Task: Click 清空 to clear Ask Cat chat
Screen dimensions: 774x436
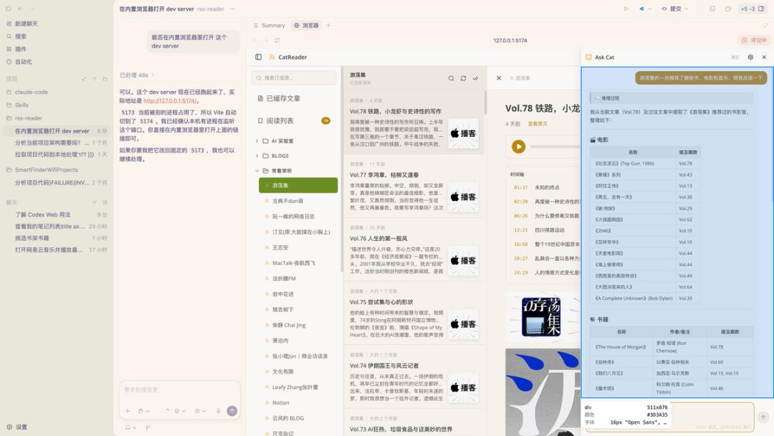Action: (735, 58)
